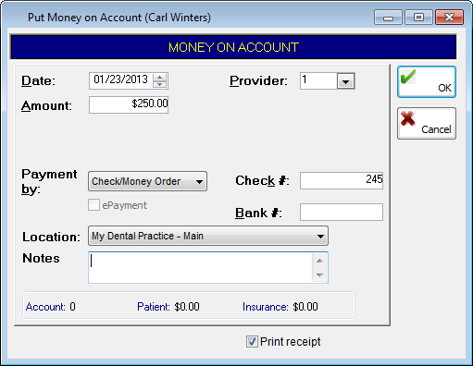This screenshot has height=366, width=473.
Task: Open the Provider dropdown arrow
Action: coord(345,81)
